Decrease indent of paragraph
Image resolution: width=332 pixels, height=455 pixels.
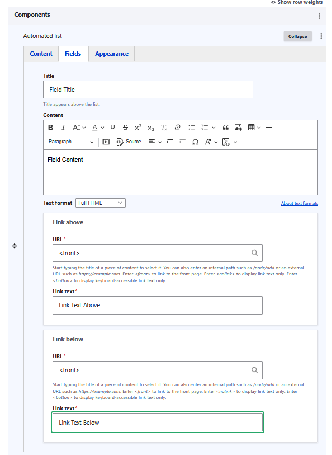click(183, 142)
